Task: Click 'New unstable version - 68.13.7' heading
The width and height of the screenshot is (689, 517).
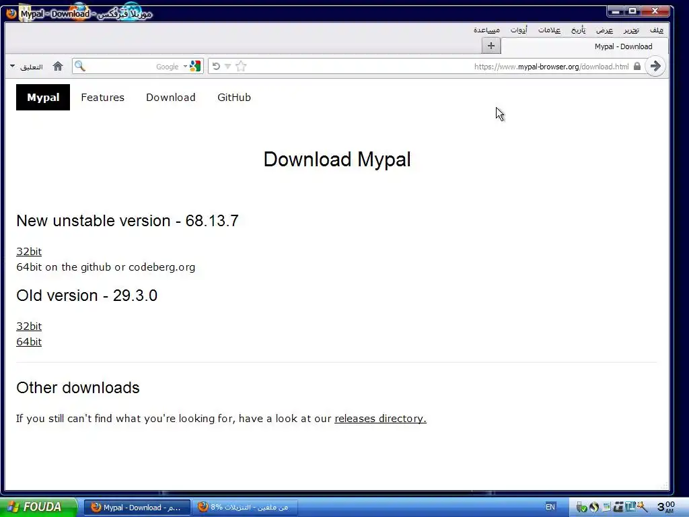Action: coord(127,221)
